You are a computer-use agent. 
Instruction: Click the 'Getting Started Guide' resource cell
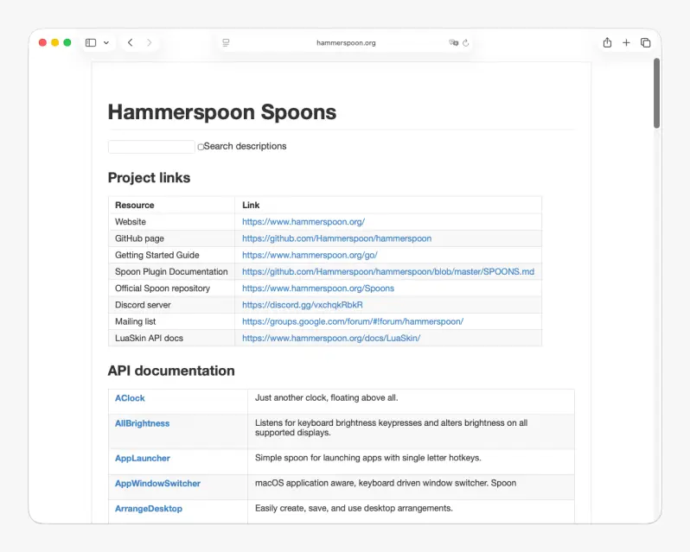[171, 256]
